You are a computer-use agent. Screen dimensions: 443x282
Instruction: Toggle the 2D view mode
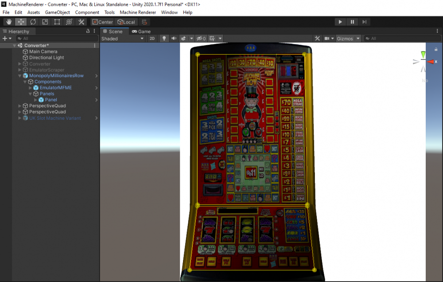[152, 38]
